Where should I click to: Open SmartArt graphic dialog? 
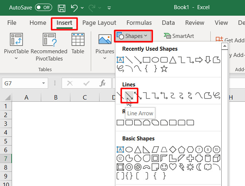coord(179,36)
